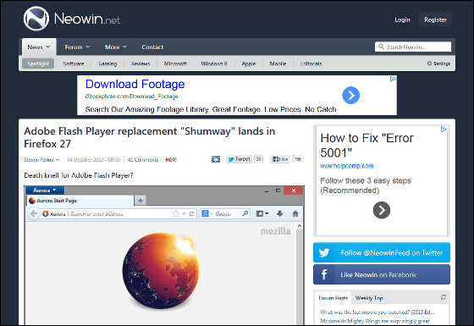The height and width of the screenshot is (326, 474).
Task: Click the home icon in Aurora toolbar
Action: click(x=295, y=213)
